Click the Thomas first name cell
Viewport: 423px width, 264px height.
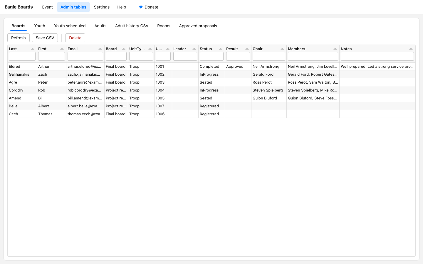(51, 114)
